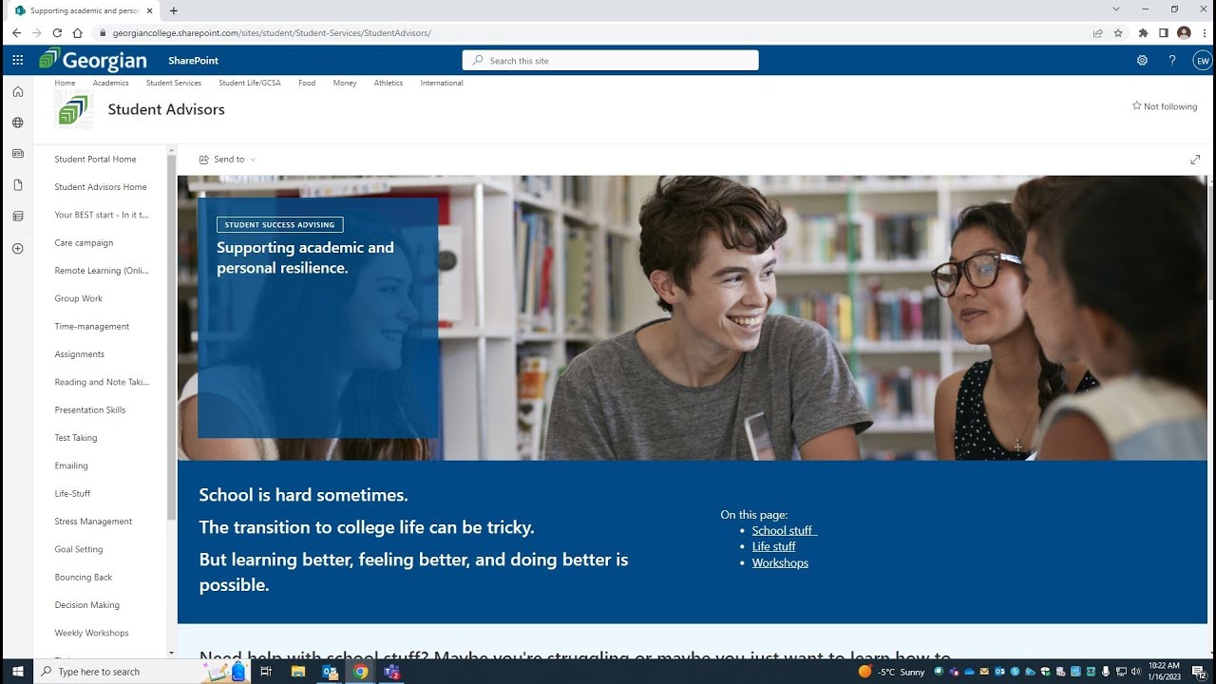Toggle Not following for this site
Viewport: 1216px width, 684px height.
tap(1165, 106)
